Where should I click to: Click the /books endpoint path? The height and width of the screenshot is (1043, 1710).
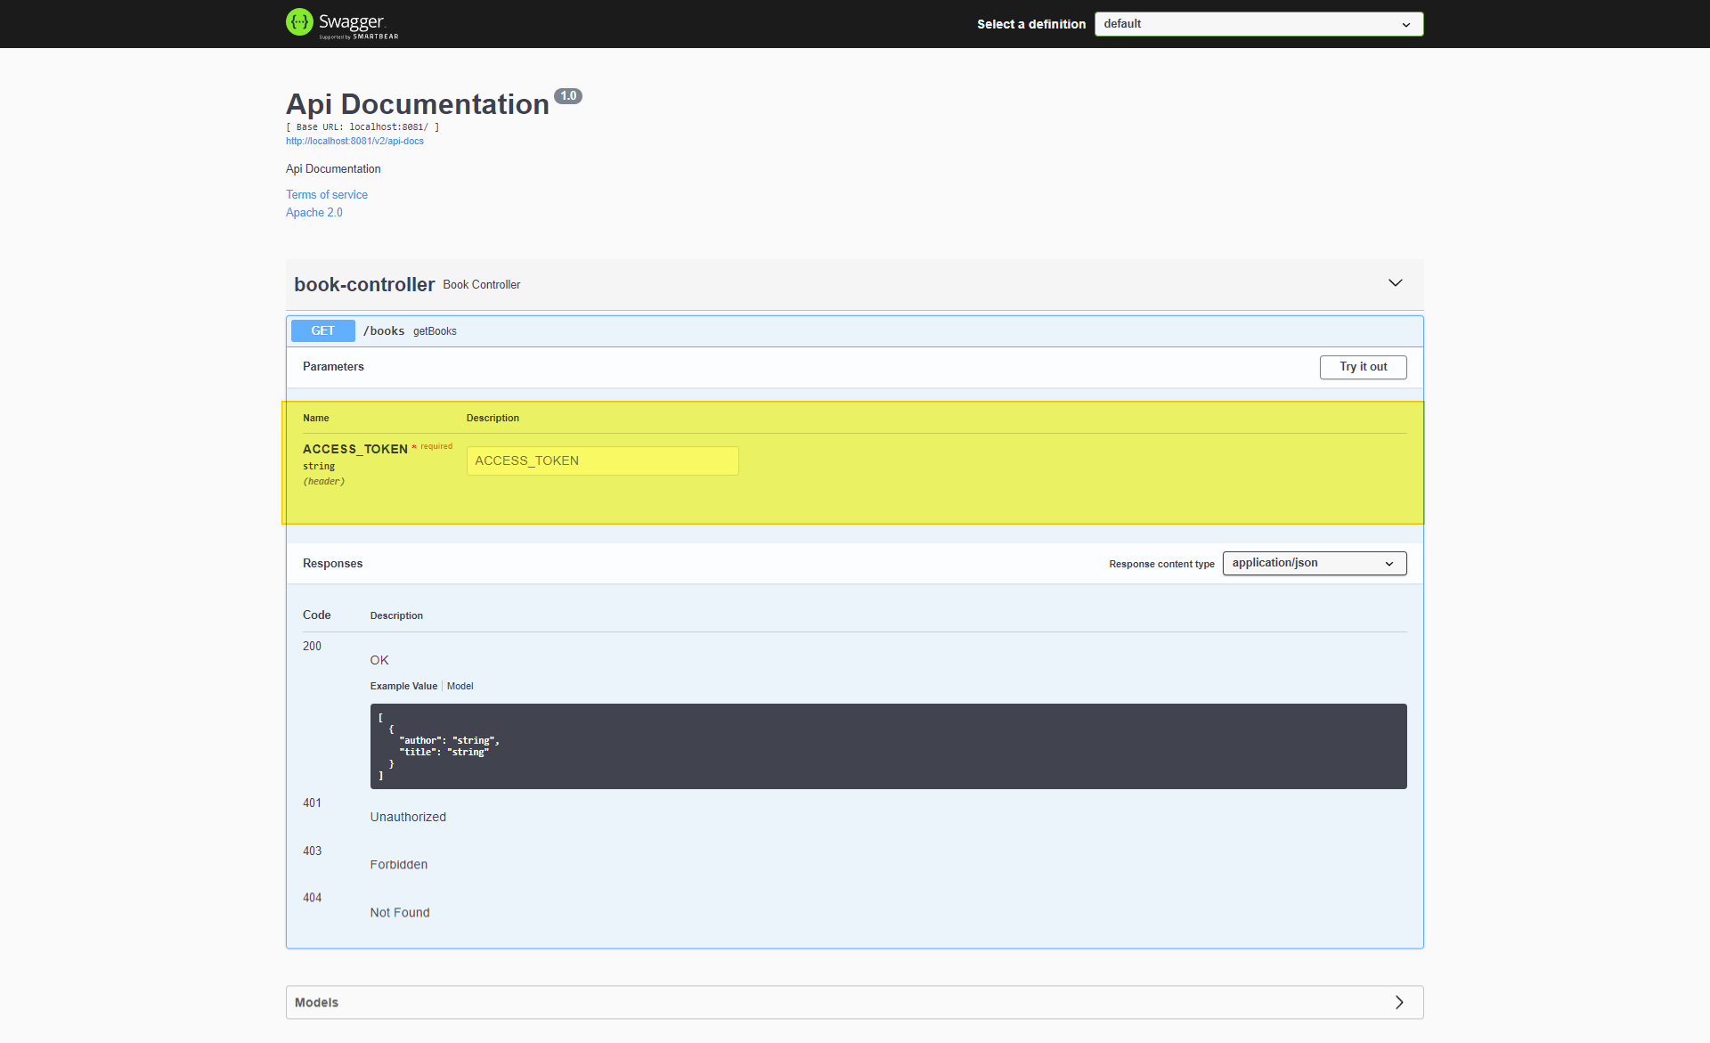click(x=384, y=330)
